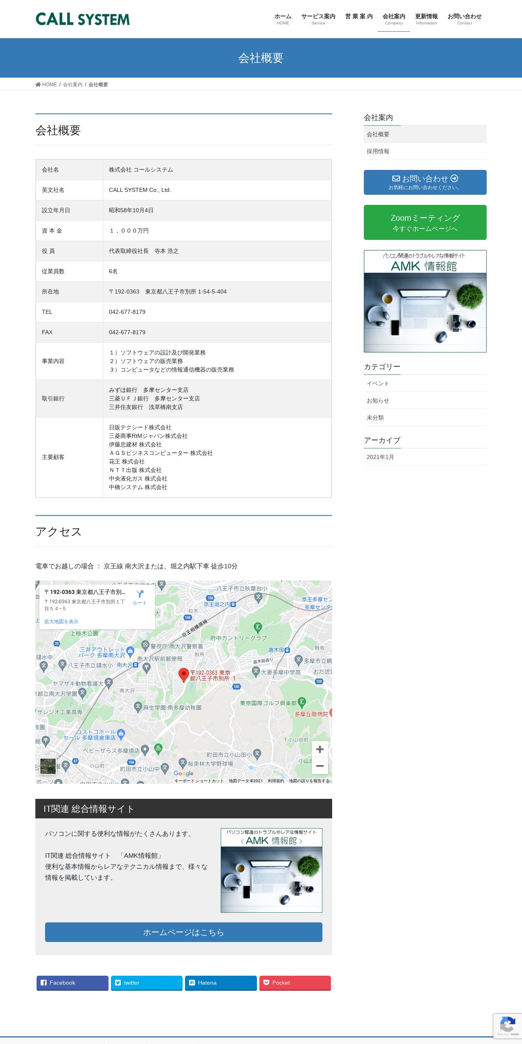This screenshot has width=522, height=1044.
Task: Click the reCAPTCHA badge
Action: (508, 1026)
